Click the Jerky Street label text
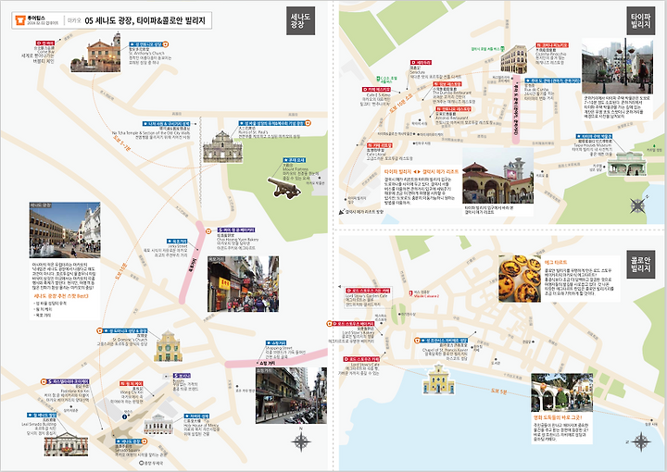The image size is (667, 472). pos(177,246)
